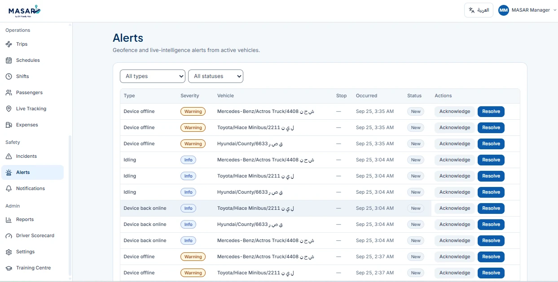The width and height of the screenshot is (558, 282).
Task: Expand the MASAR Manager account menu chevron
Action: 555,10
